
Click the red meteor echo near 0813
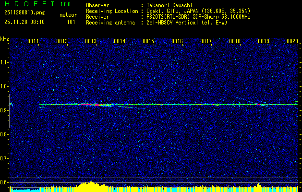coord(95,105)
